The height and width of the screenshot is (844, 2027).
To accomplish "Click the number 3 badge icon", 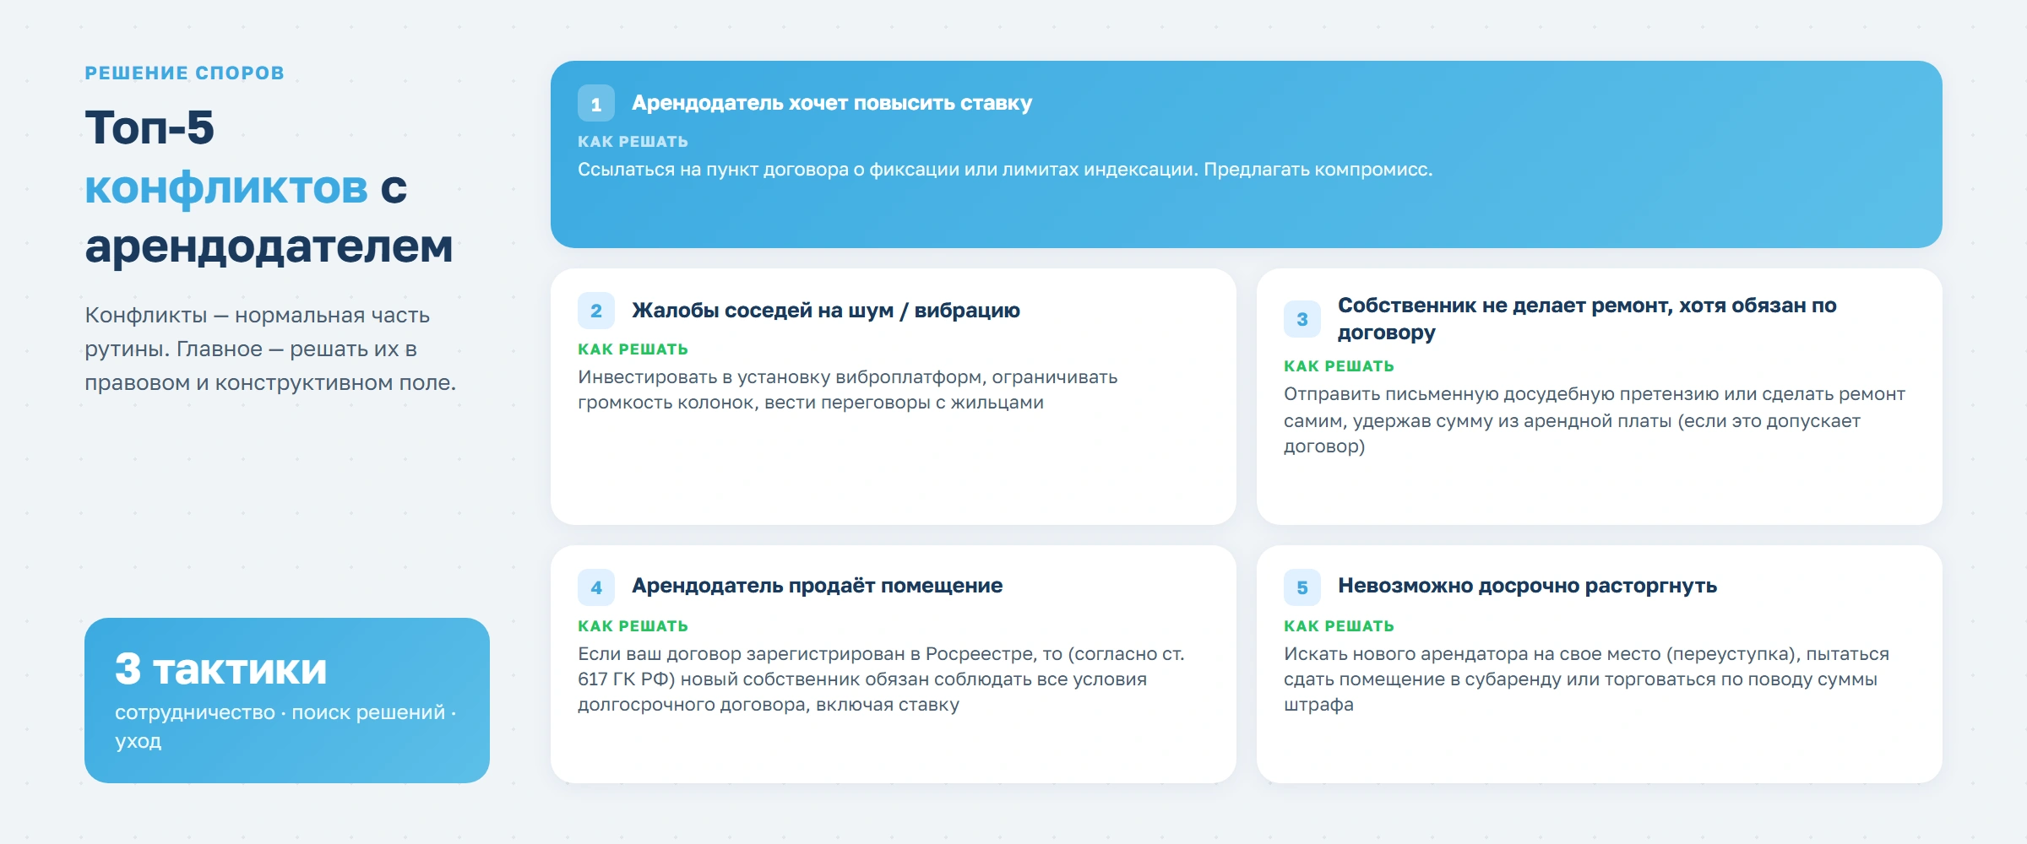I will [x=1303, y=318].
